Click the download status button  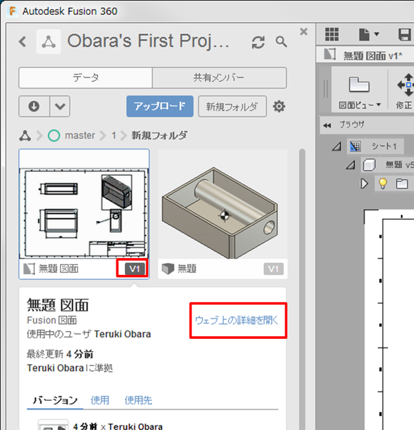click(x=34, y=106)
